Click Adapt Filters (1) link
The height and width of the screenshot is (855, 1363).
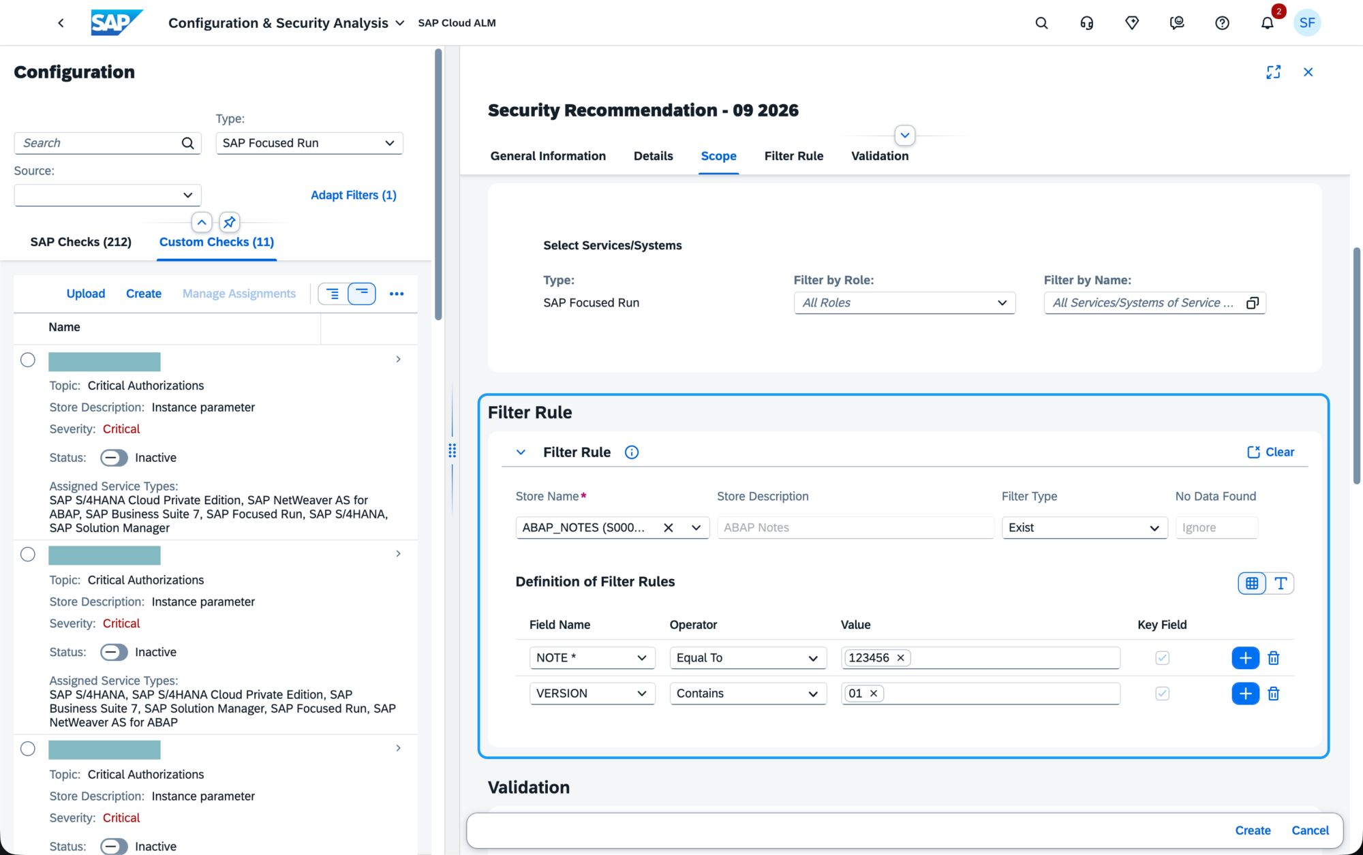tap(353, 196)
